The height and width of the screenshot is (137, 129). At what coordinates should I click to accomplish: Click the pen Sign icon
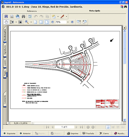click(62, 16)
